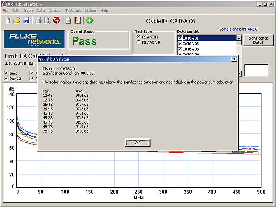Viewport: 276px width, 207px height.
Task: Uncheck the CAT6A 03 disturber checkbox
Action: (x=180, y=49)
